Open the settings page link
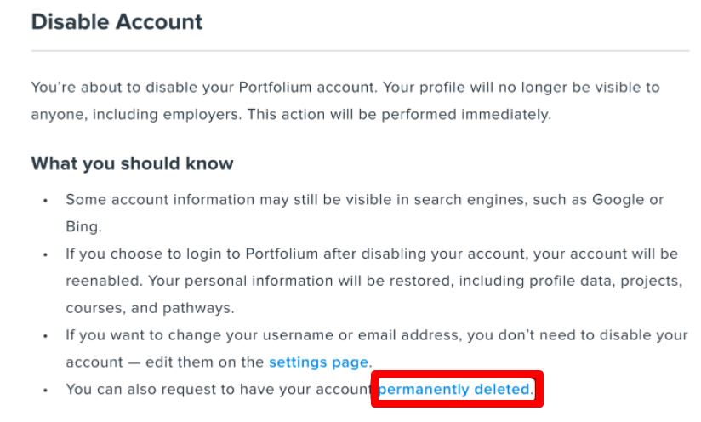This screenshot has width=701, height=422. click(318, 362)
